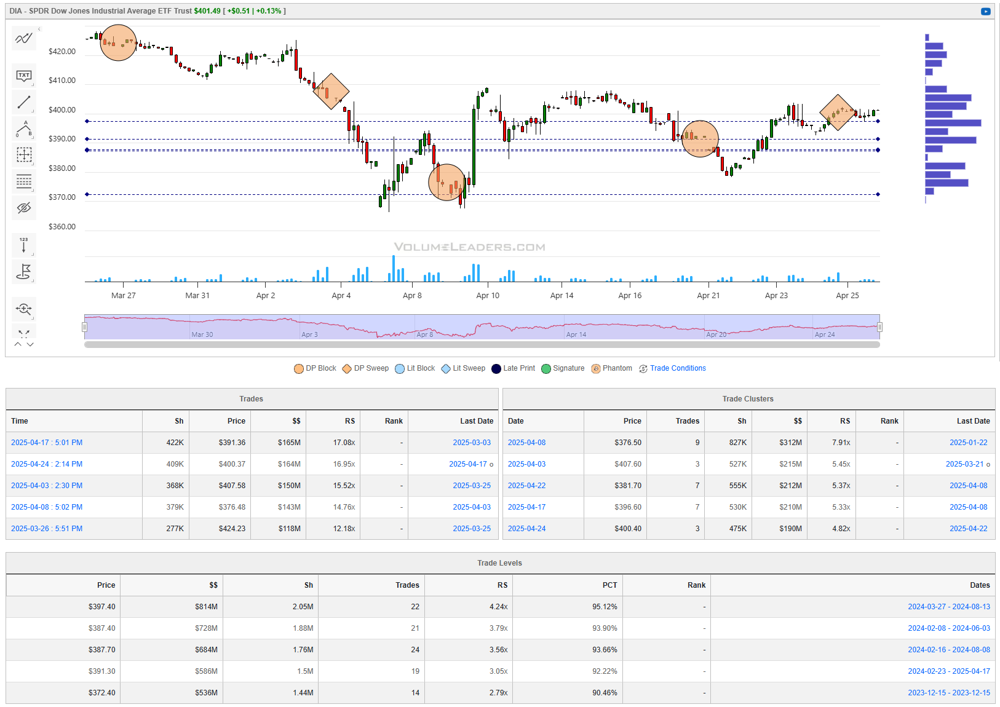Select the line drawing tool
The image size is (1000, 707).
pos(24,102)
